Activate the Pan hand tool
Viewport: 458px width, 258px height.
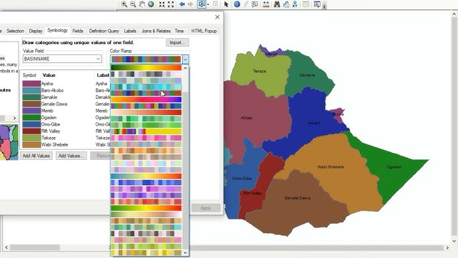tap(142, 4)
